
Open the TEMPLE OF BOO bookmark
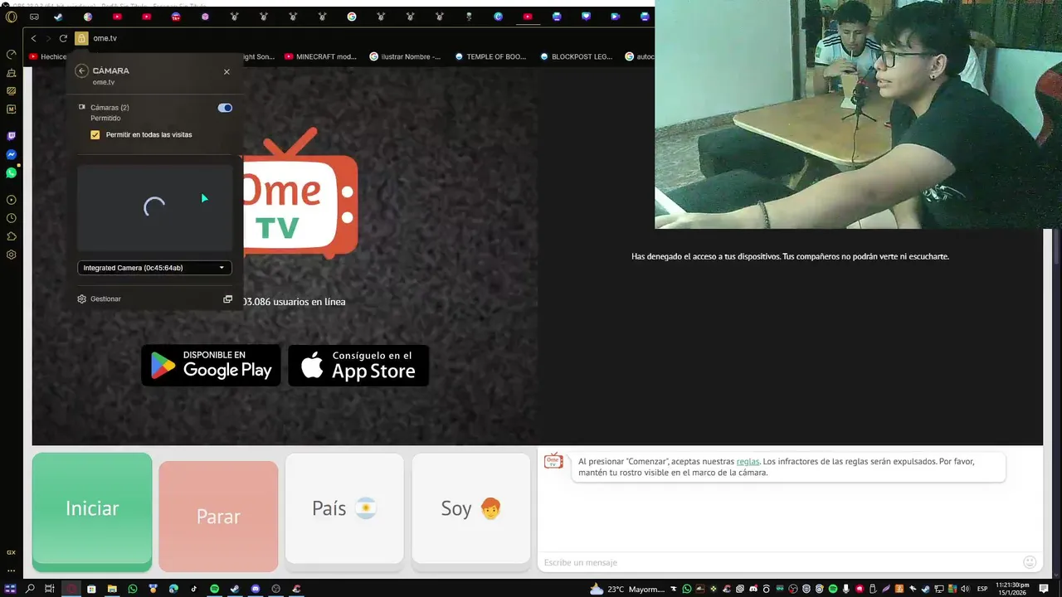click(x=490, y=57)
